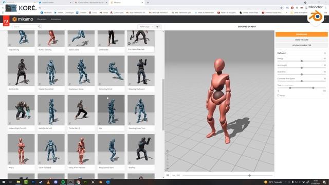
Task: Select the Thriller Part 3 animation thumbnail
Action: (x=81, y=110)
